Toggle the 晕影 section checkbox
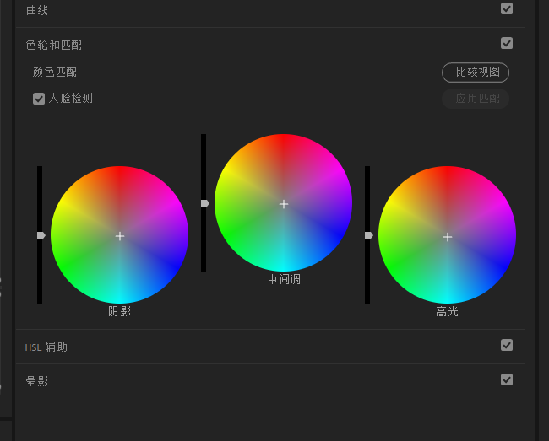The height and width of the screenshot is (441, 549). click(x=507, y=379)
